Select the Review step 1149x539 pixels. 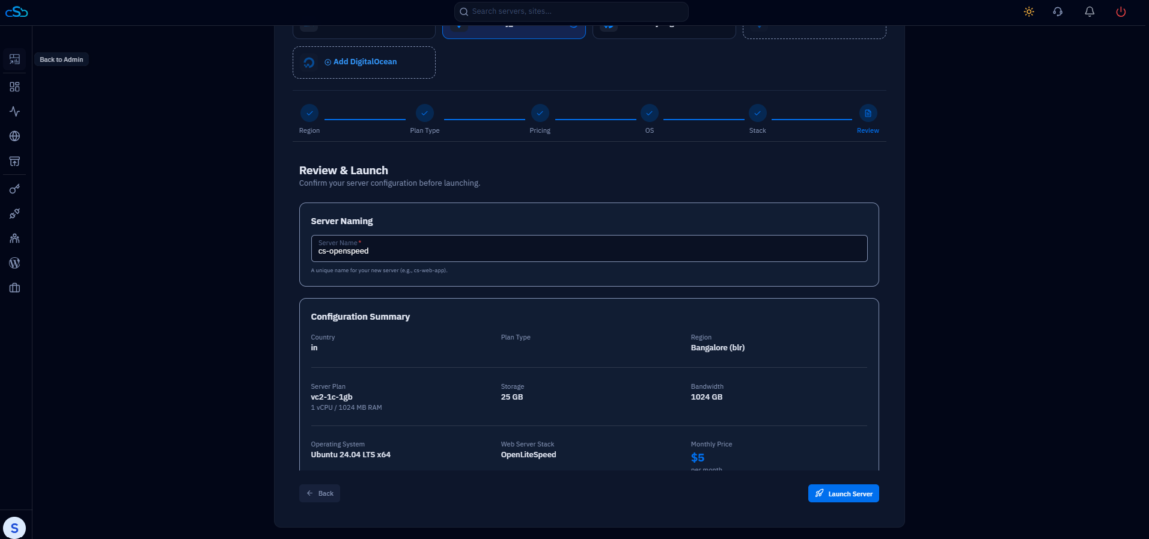[x=868, y=120]
